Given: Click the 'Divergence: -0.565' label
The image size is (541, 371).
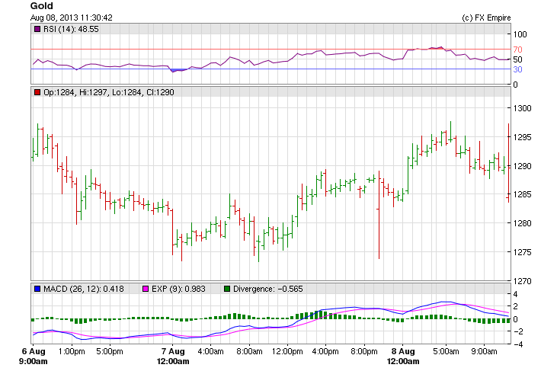Looking at the screenshot, I should (268, 289).
